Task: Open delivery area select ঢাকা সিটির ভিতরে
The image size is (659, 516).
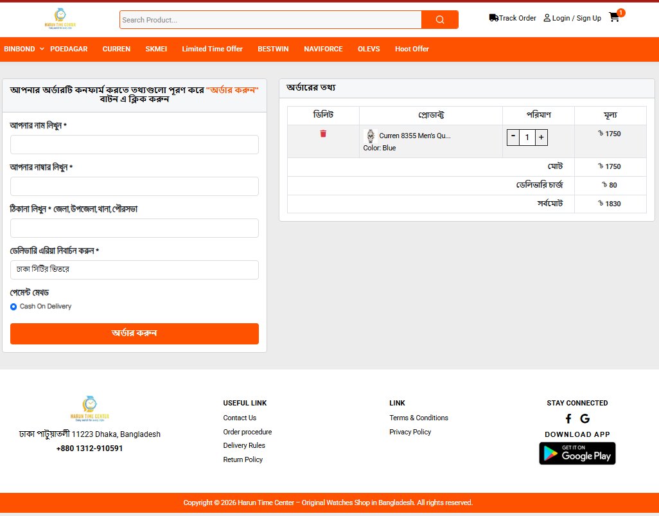Action: (134, 269)
